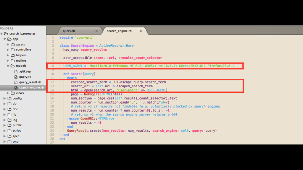Expand the views folder arrow

8,93
